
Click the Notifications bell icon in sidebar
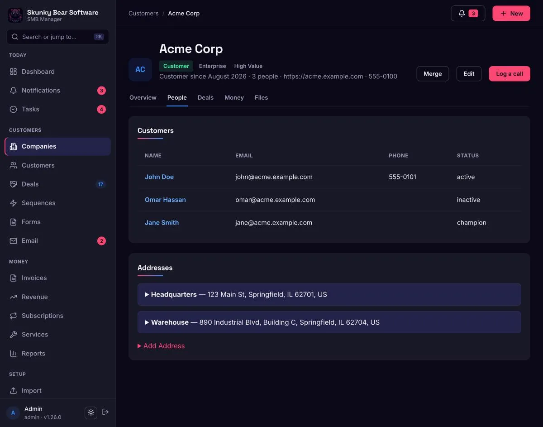coord(13,91)
